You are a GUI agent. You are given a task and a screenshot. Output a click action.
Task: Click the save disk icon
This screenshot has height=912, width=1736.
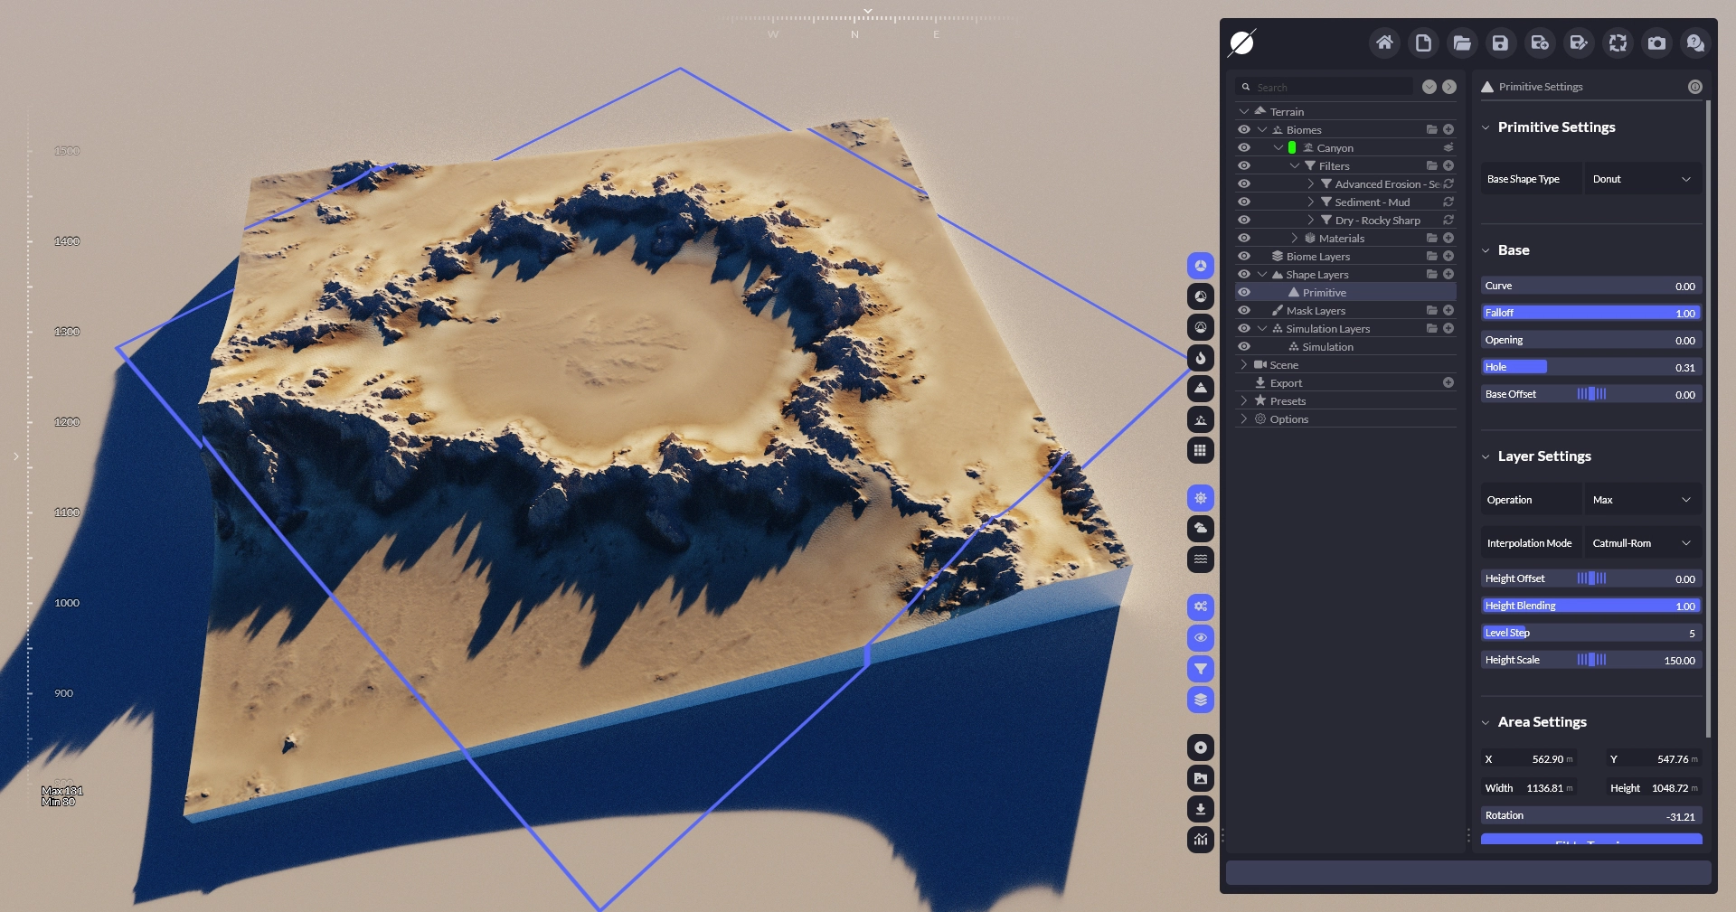click(1500, 42)
